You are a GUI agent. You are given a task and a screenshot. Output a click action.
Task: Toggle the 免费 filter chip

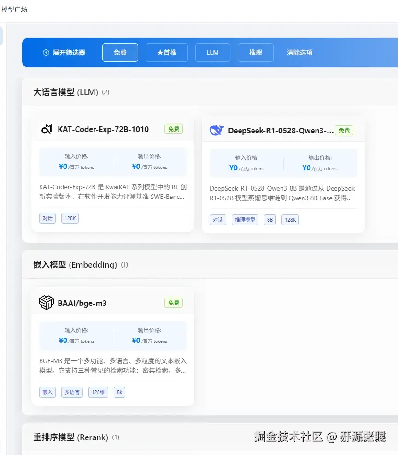(x=120, y=53)
